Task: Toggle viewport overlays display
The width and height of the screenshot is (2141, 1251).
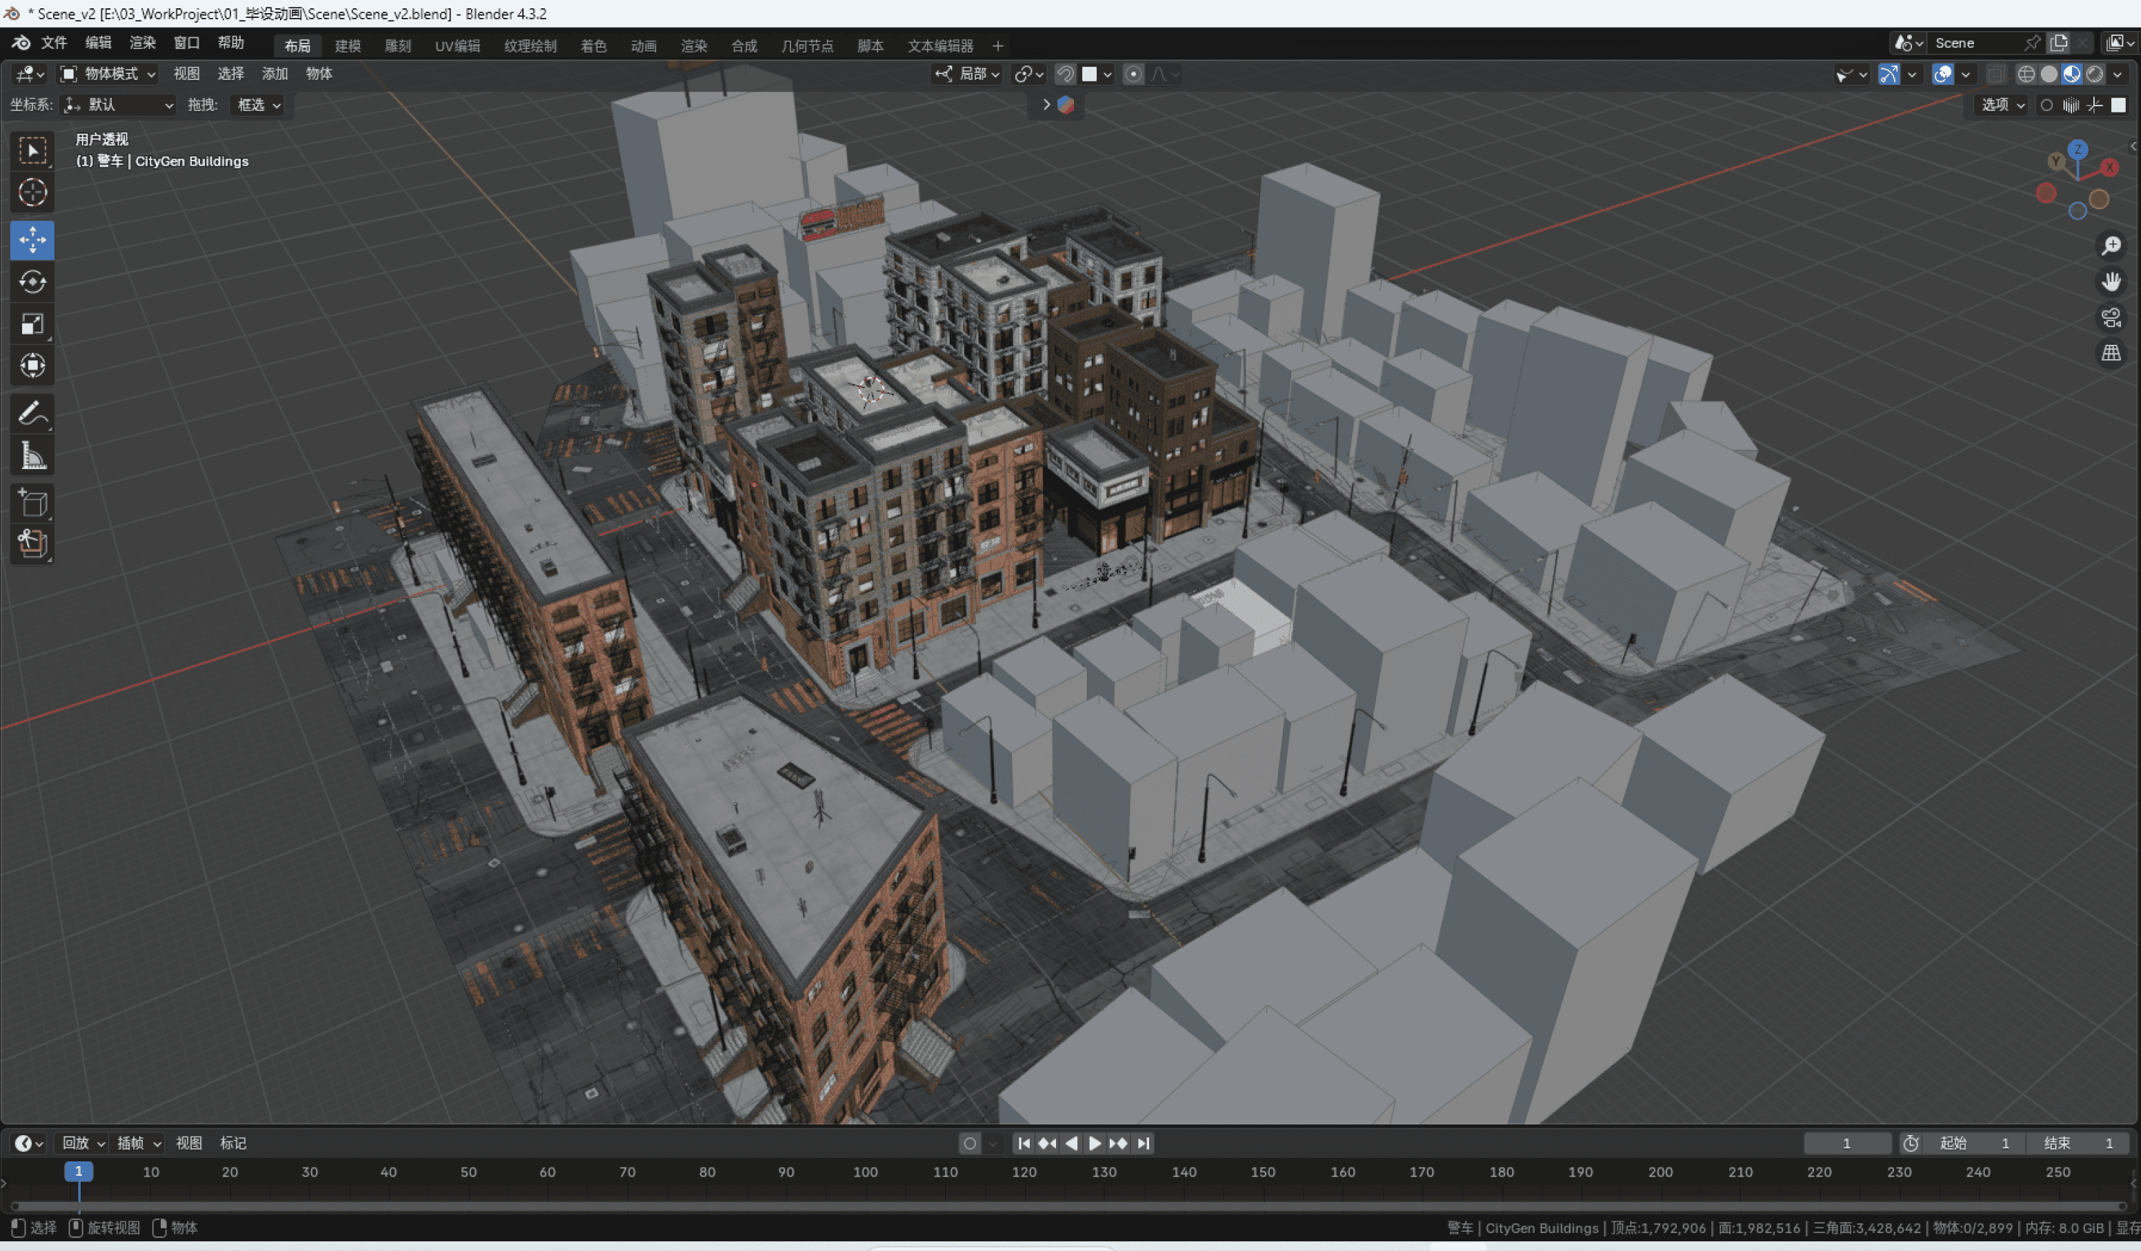Action: point(1942,74)
